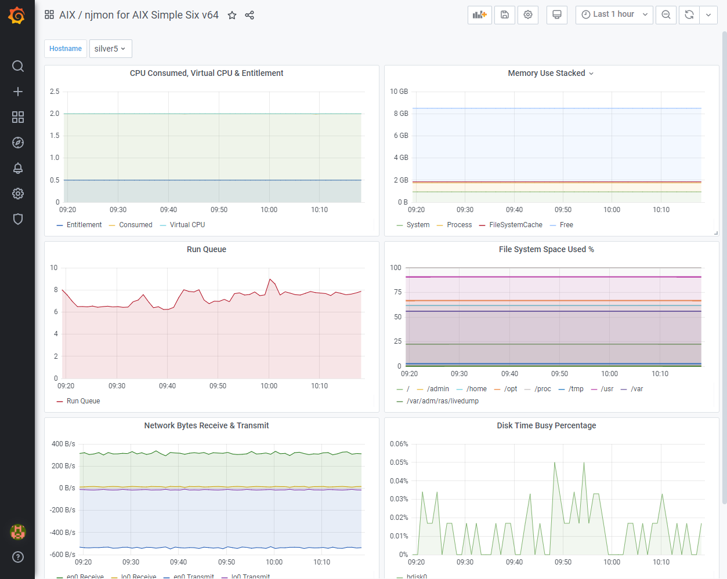Screen dimensions: 727x579
Task: Expand the refresh interval dropdown arrow
Action: [708, 15]
